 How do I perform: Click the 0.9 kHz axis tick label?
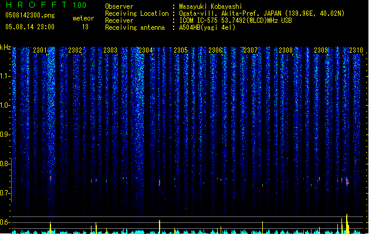5,135
